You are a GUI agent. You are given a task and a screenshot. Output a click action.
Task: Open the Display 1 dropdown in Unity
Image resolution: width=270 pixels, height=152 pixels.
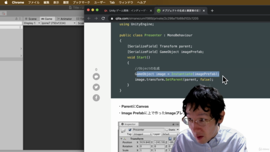click(x=32, y=23)
